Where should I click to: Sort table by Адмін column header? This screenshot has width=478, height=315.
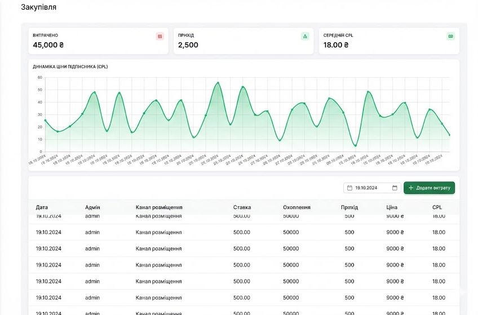click(x=92, y=207)
